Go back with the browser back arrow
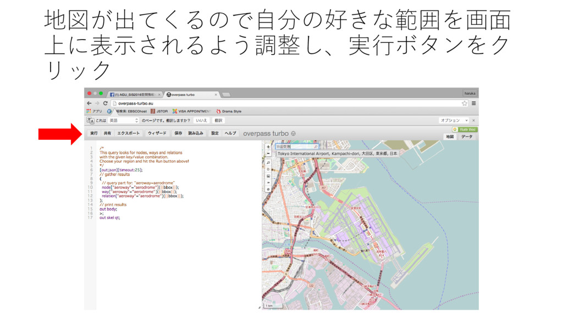 tap(89, 103)
